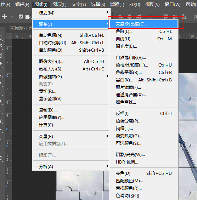
Task: Choose 色调均化(Q) adjustment
Action: click(144, 195)
